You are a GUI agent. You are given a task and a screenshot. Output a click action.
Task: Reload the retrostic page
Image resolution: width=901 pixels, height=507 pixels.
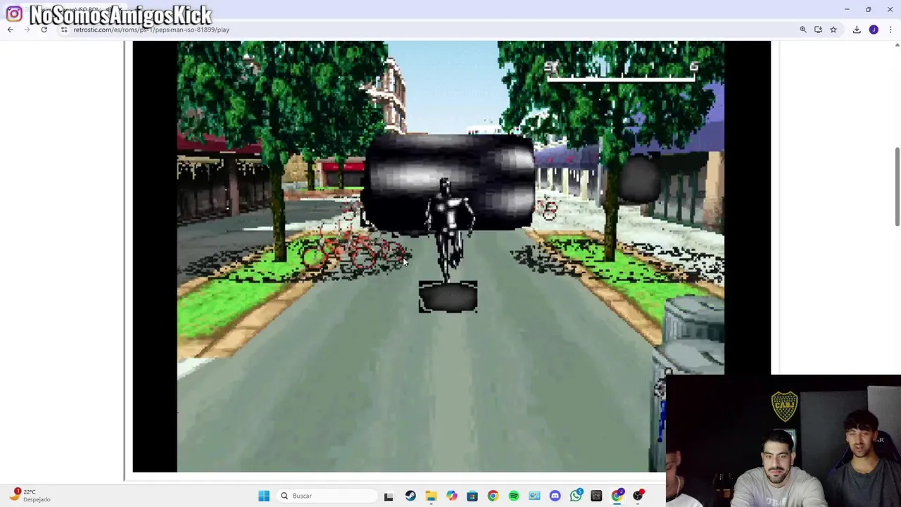(44, 30)
